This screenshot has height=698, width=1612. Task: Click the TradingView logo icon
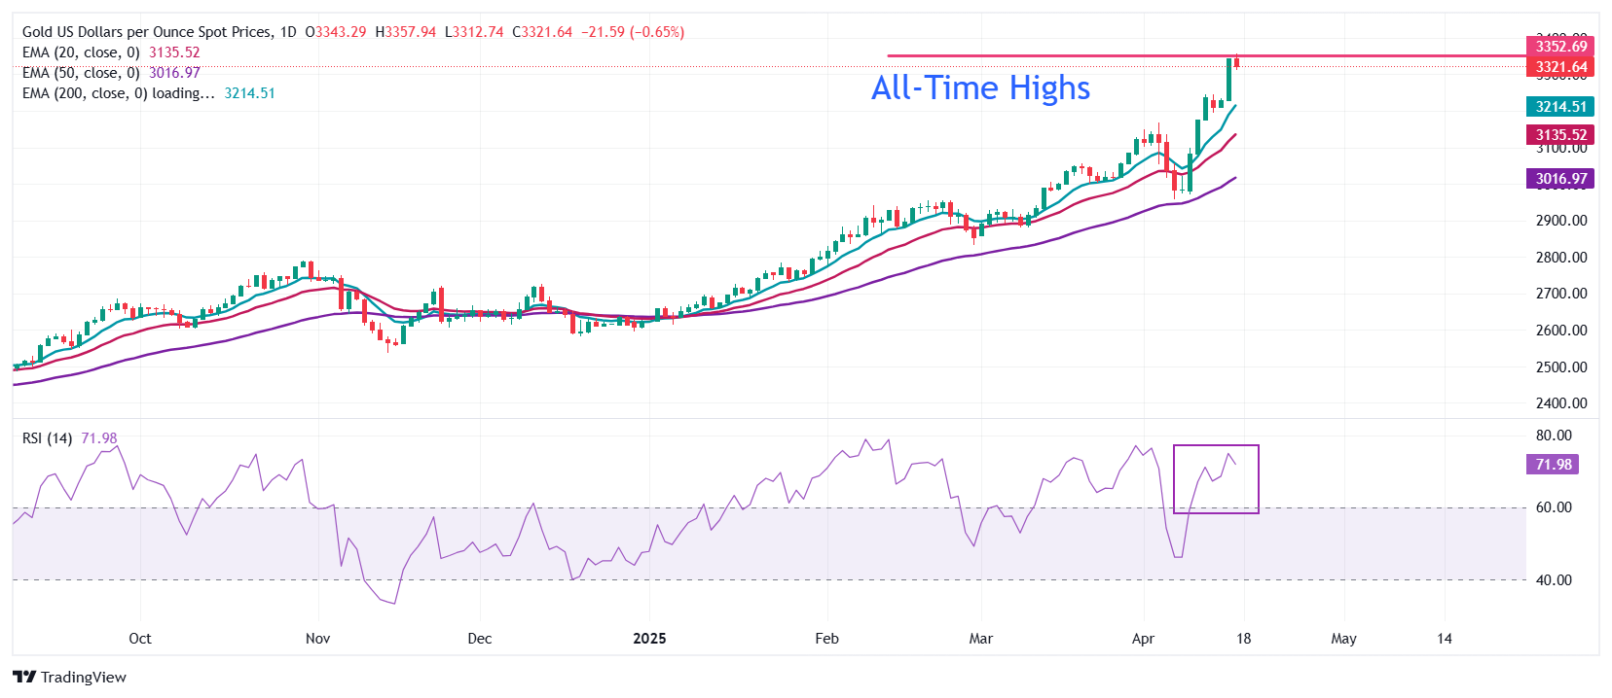(24, 677)
